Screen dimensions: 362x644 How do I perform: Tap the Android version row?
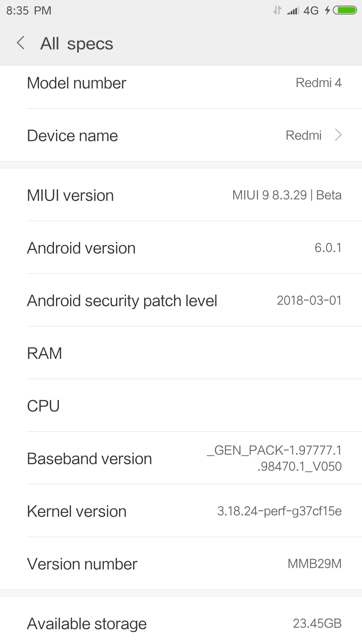(181, 248)
